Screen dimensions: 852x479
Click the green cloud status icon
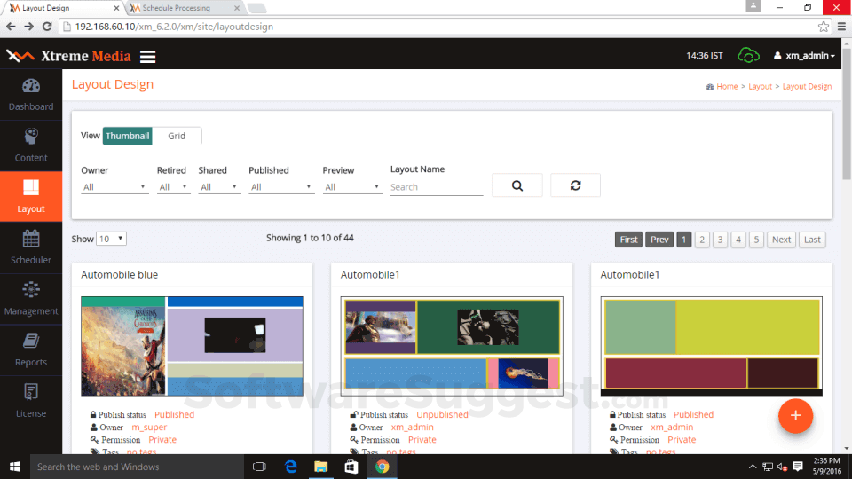[749, 56]
